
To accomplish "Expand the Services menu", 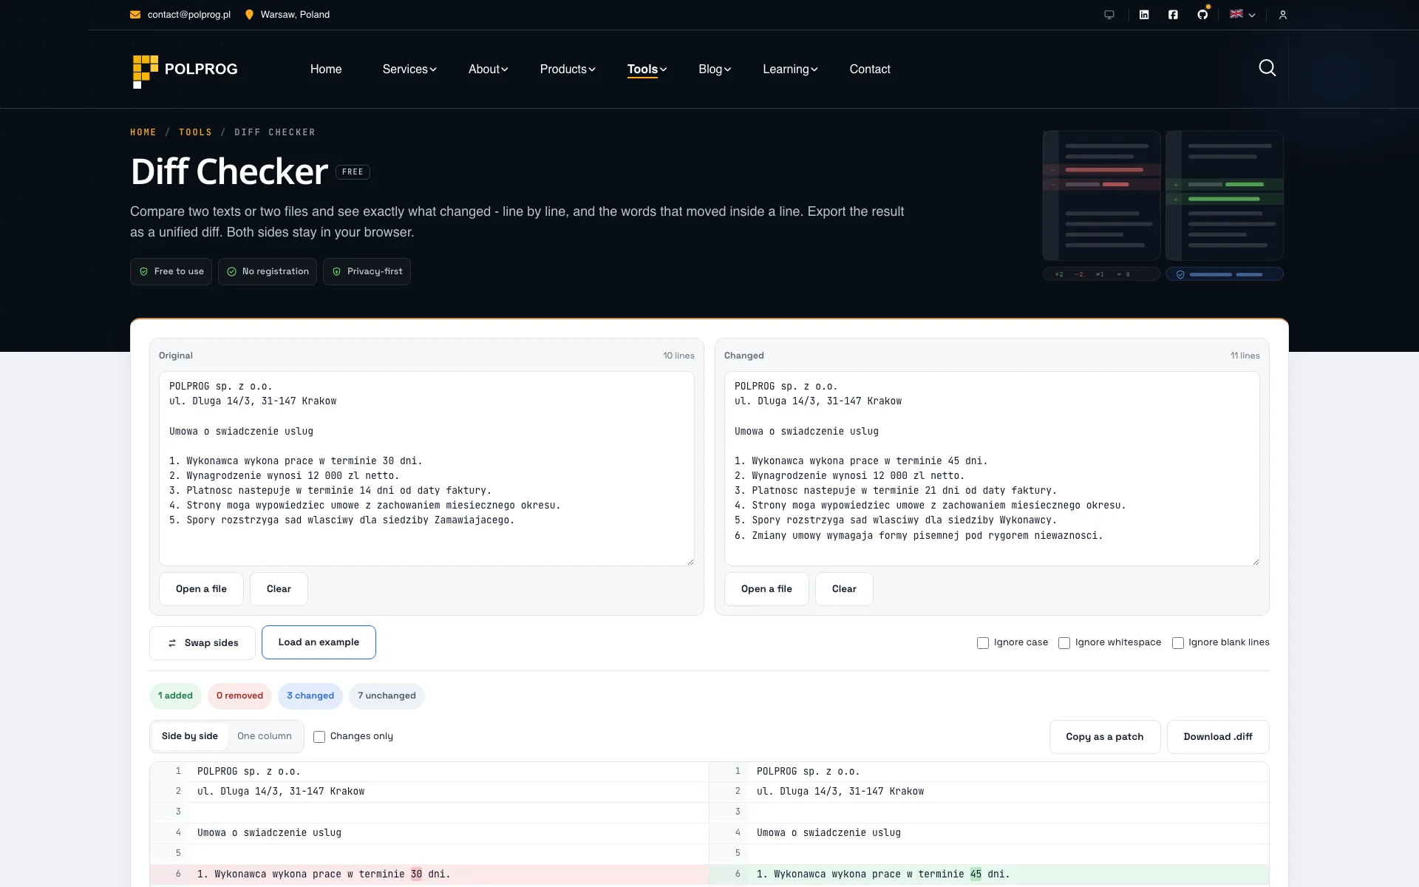I will [x=409, y=69].
